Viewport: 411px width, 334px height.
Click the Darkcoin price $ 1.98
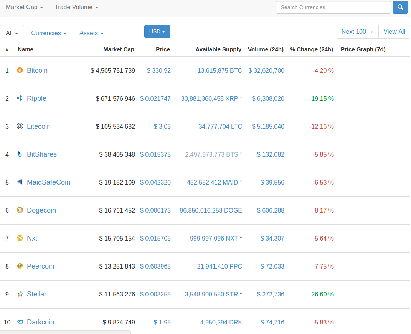click(162, 322)
